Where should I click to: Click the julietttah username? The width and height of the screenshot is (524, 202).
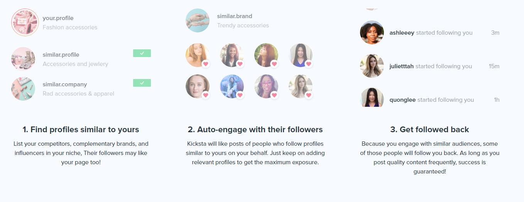[401, 66]
